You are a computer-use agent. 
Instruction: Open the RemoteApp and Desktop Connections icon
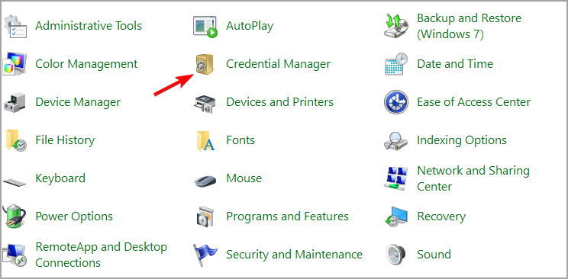[x=14, y=255]
